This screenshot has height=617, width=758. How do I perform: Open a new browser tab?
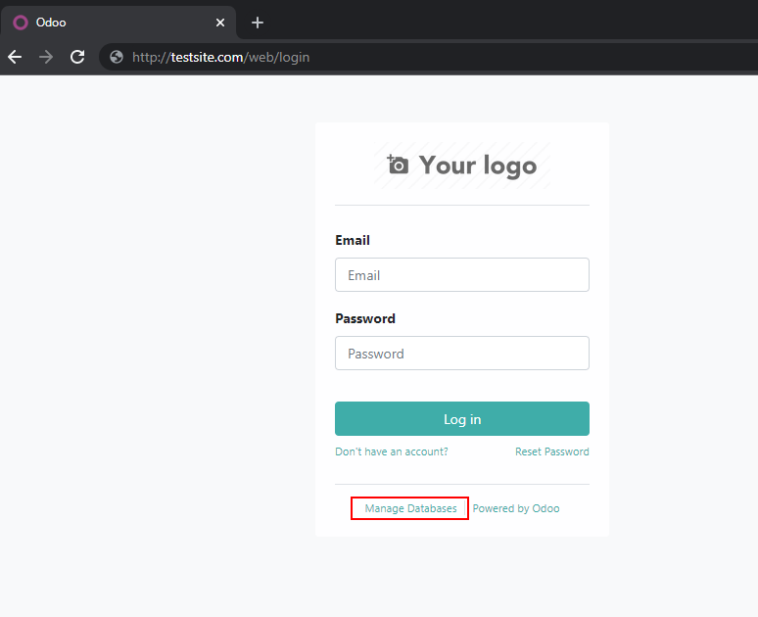click(x=258, y=23)
